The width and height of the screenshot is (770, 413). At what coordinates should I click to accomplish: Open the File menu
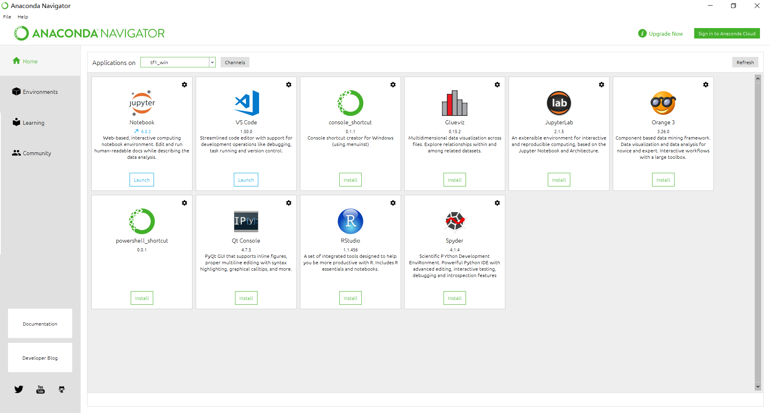(x=7, y=17)
